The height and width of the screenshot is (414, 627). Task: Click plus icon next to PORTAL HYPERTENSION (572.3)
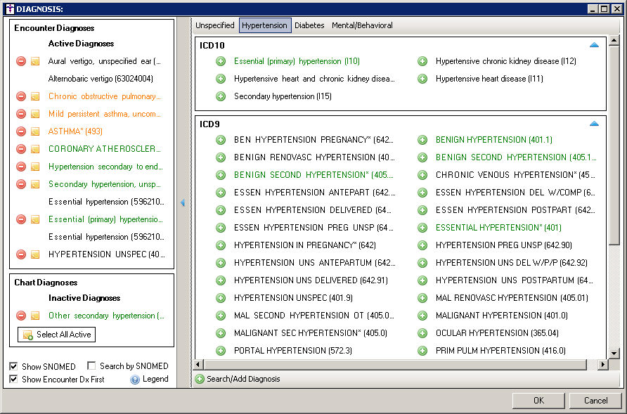pos(221,351)
